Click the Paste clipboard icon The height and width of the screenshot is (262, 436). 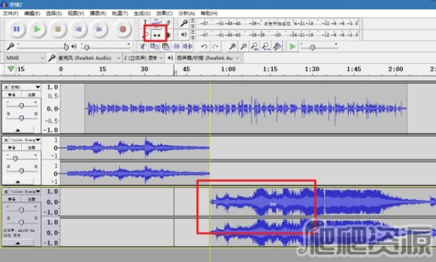click(166, 46)
